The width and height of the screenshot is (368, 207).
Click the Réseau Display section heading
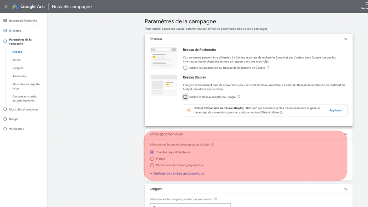(x=194, y=77)
